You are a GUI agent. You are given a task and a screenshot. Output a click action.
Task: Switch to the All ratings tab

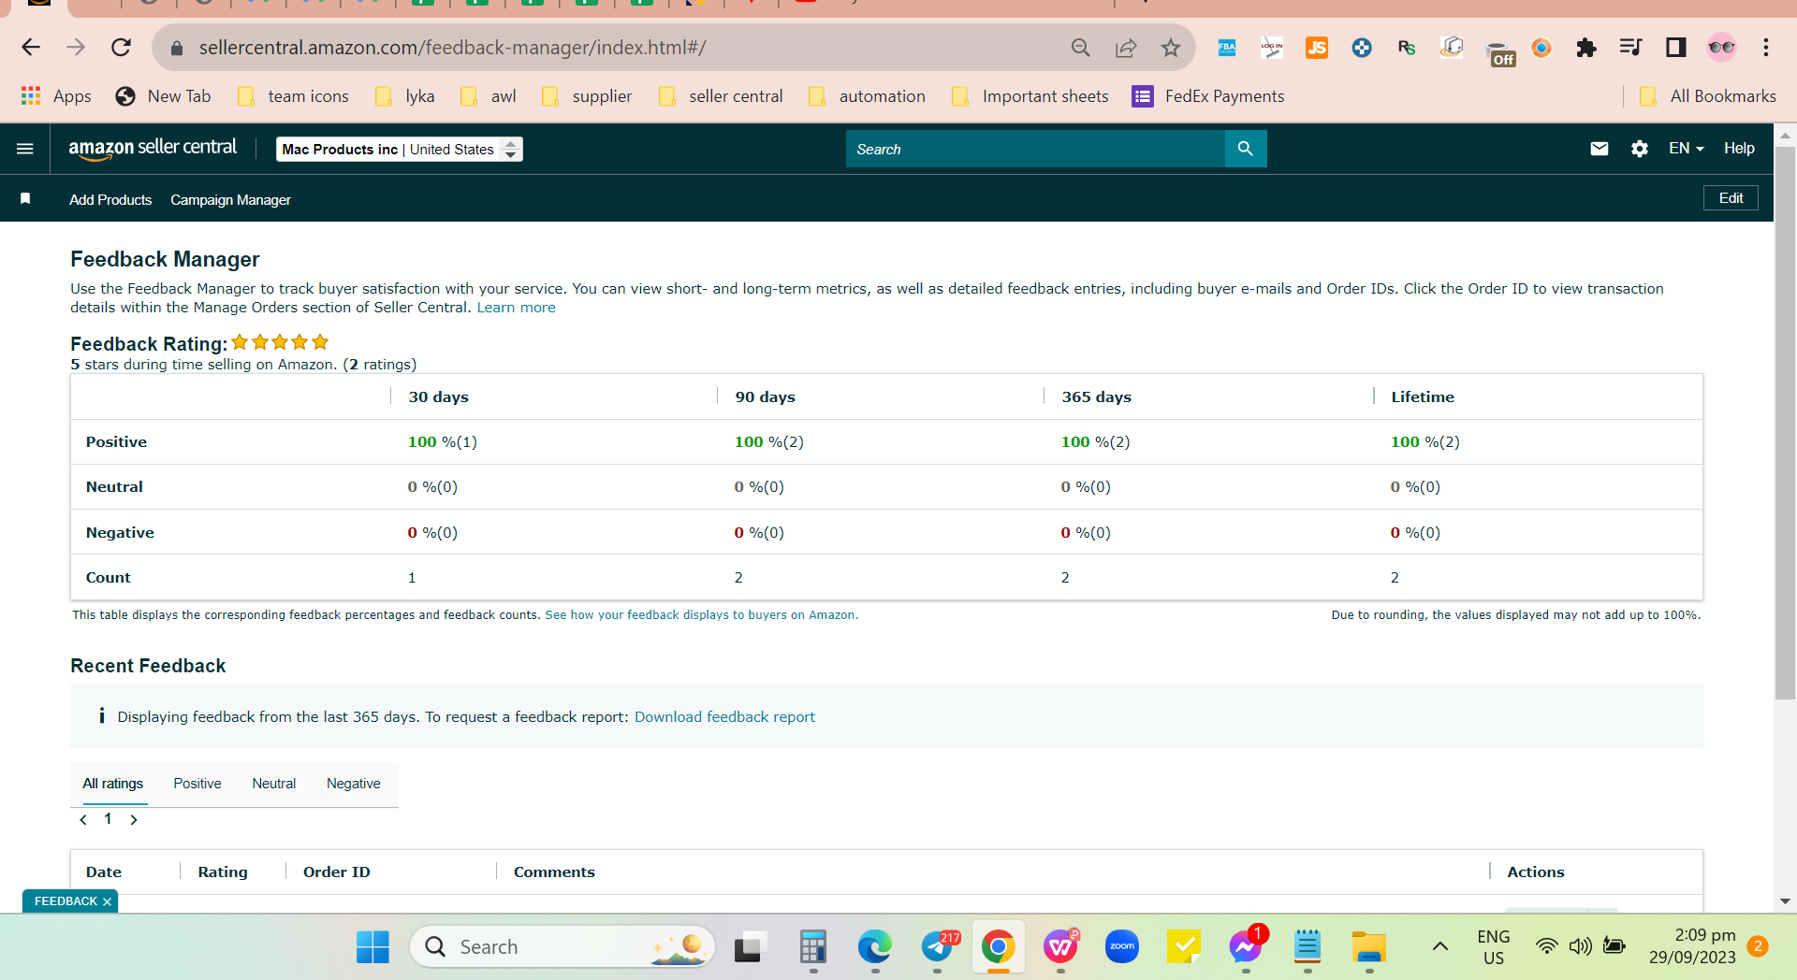click(112, 784)
